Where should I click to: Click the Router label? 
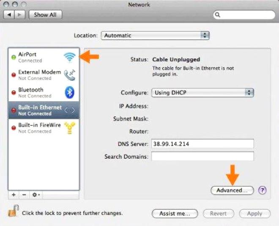click(x=139, y=132)
